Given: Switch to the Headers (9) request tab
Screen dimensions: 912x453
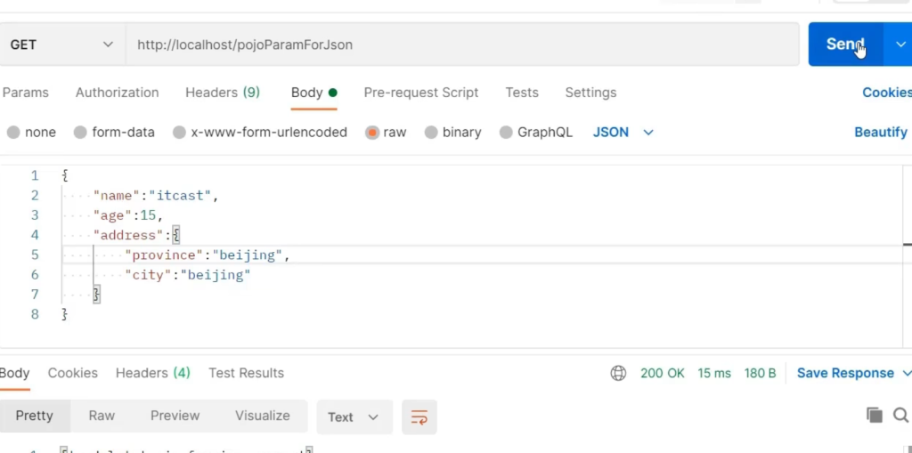Looking at the screenshot, I should click(x=222, y=93).
